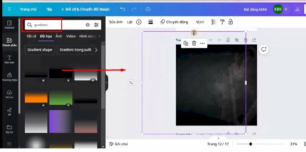
Task: Open the hamburger main menu
Action: pyautogui.click(x=9, y=9)
